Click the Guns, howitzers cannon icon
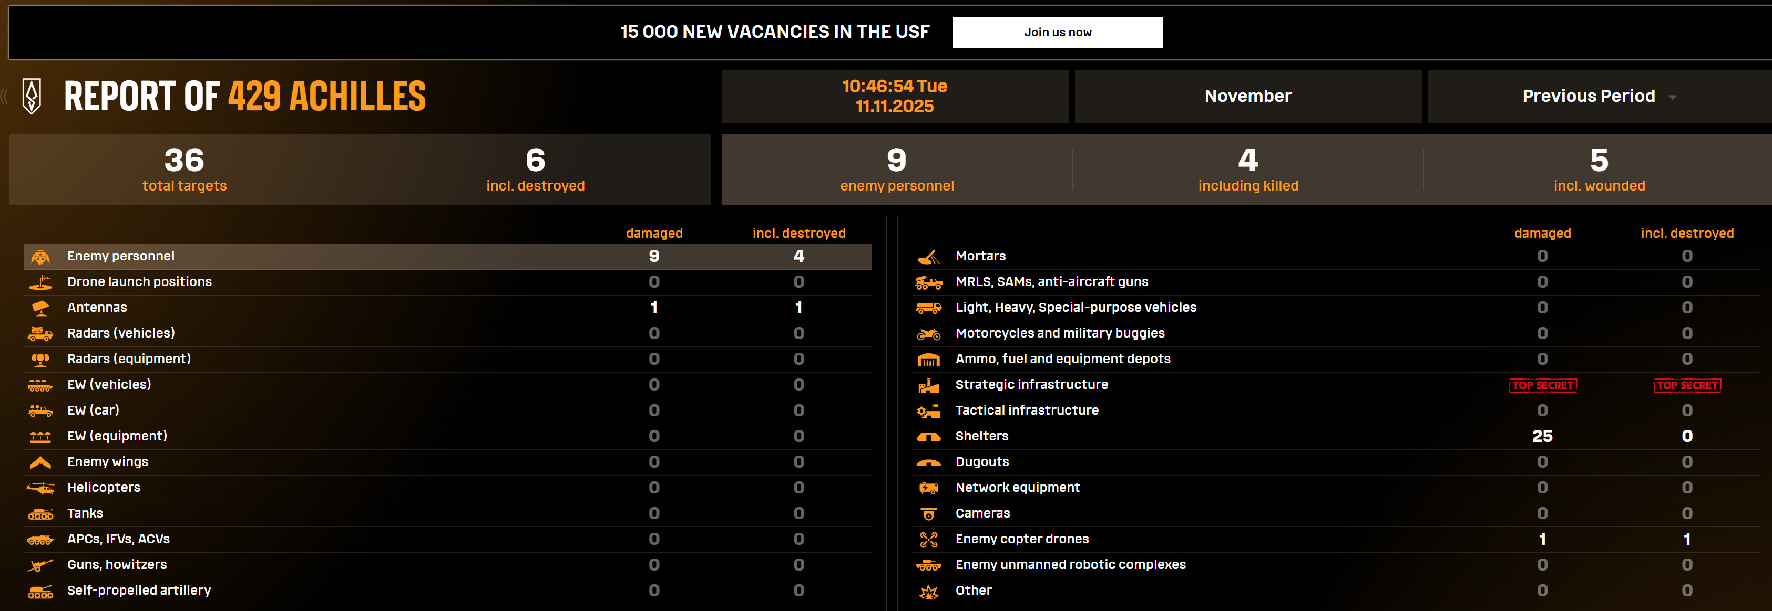Viewport: 1772px width, 611px height. tap(40, 566)
